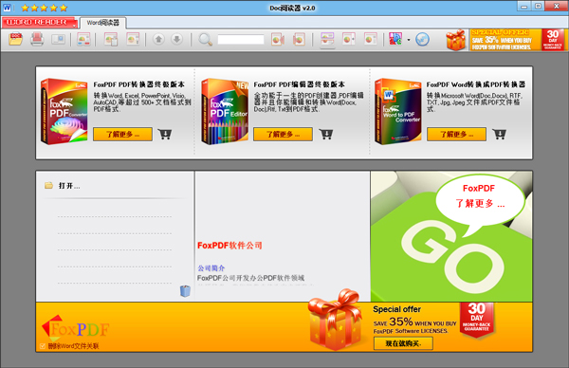Click the FoxPDF PDF Converter product box image
Viewport: 569px width, 368px height.
pyautogui.click(x=64, y=111)
